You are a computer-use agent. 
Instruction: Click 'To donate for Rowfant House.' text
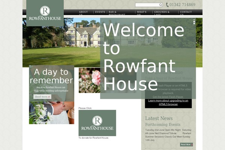[x=93, y=138]
